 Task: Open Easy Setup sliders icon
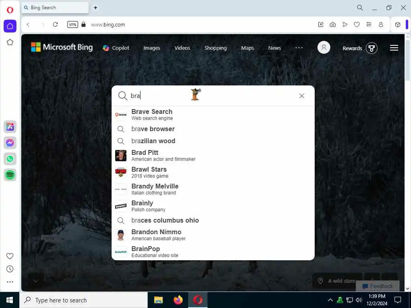click(x=369, y=24)
